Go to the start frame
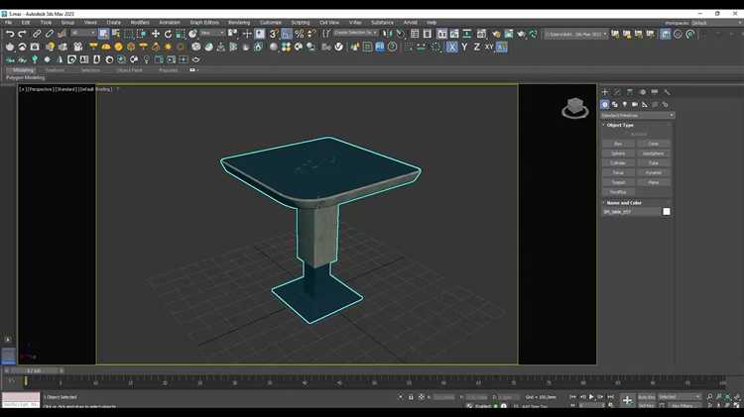Image resolution: width=744 pixels, height=417 pixels. 572,396
